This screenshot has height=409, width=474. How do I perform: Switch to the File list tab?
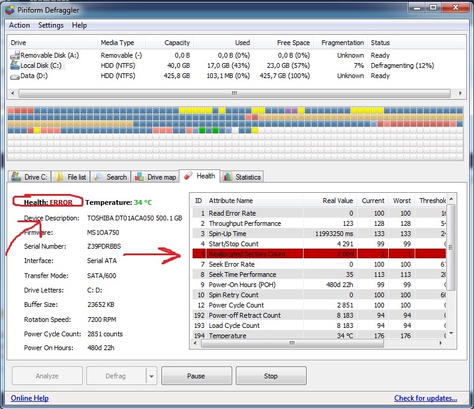point(71,177)
